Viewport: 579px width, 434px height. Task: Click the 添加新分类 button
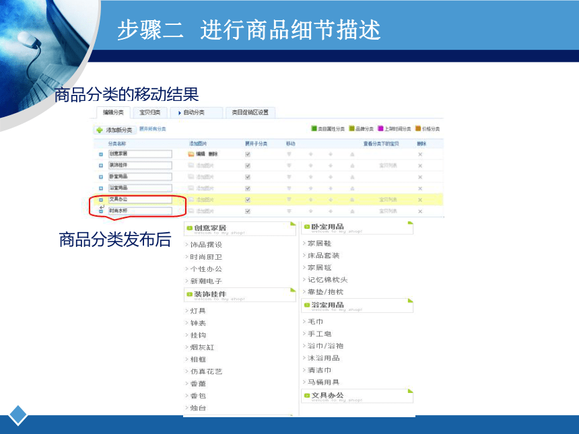click(x=114, y=130)
